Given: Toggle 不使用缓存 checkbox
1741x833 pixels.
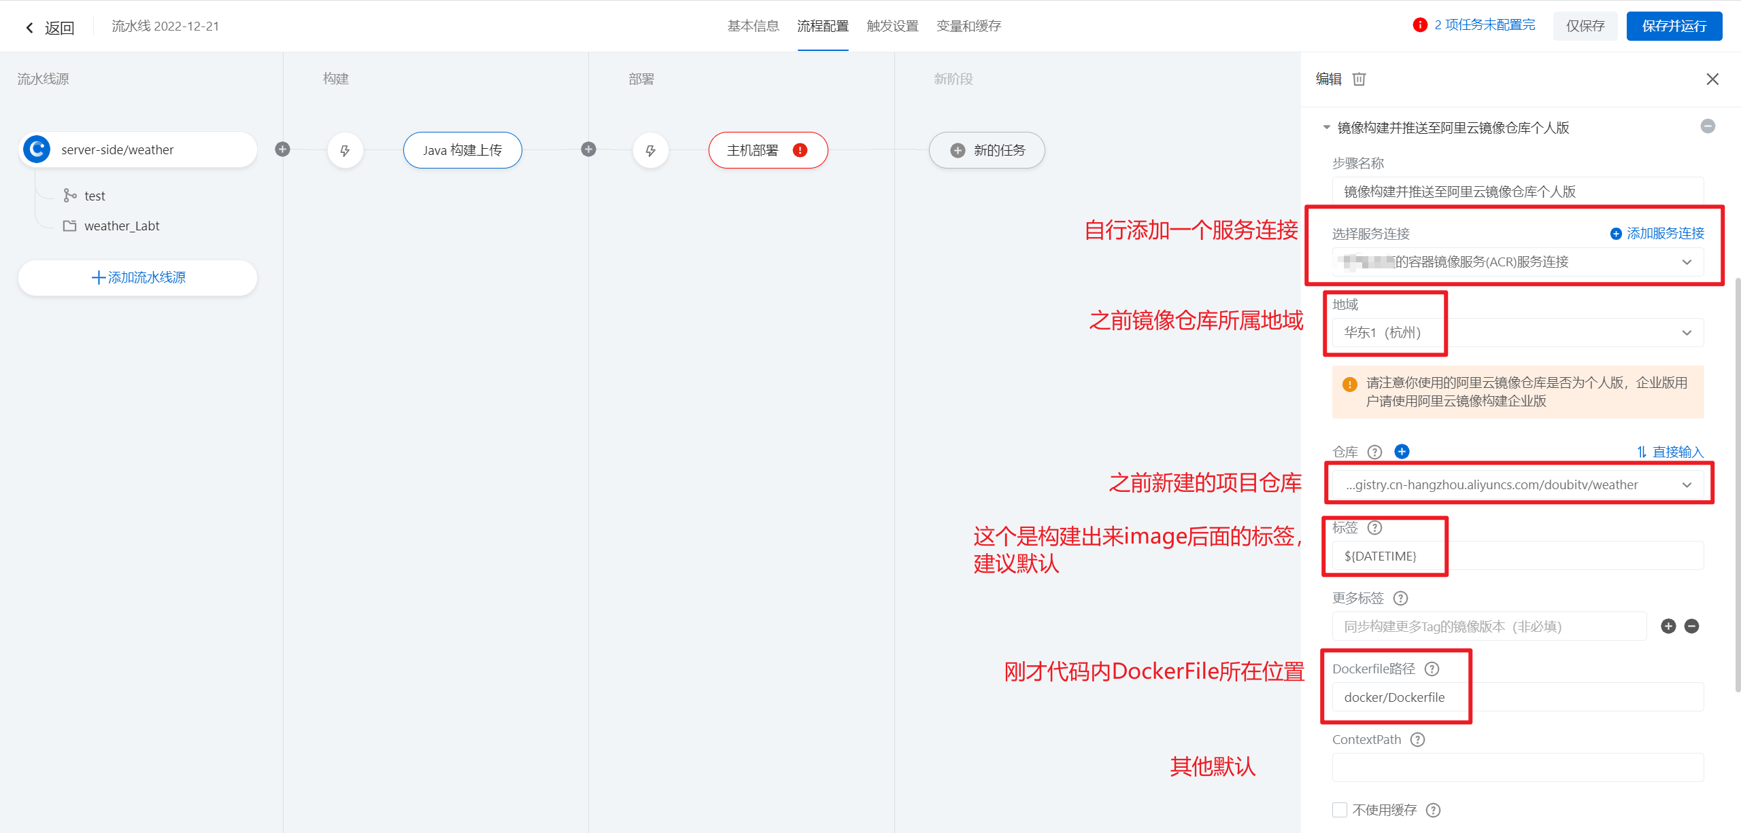Looking at the screenshot, I should coord(1340,809).
